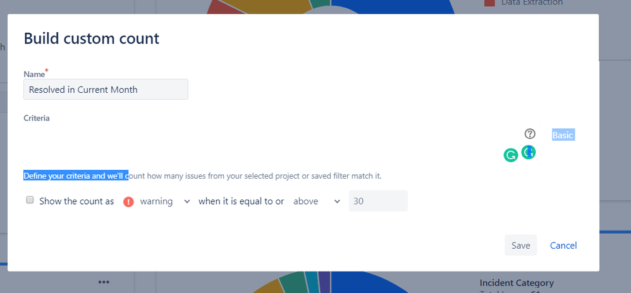631x293 pixels.
Task: Open the warning severity dropdown
Action: (x=164, y=201)
